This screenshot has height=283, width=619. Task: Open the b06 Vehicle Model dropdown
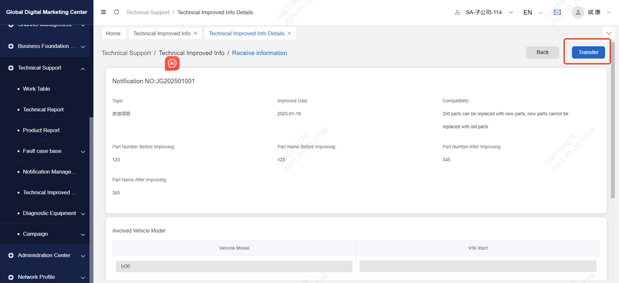(x=234, y=266)
